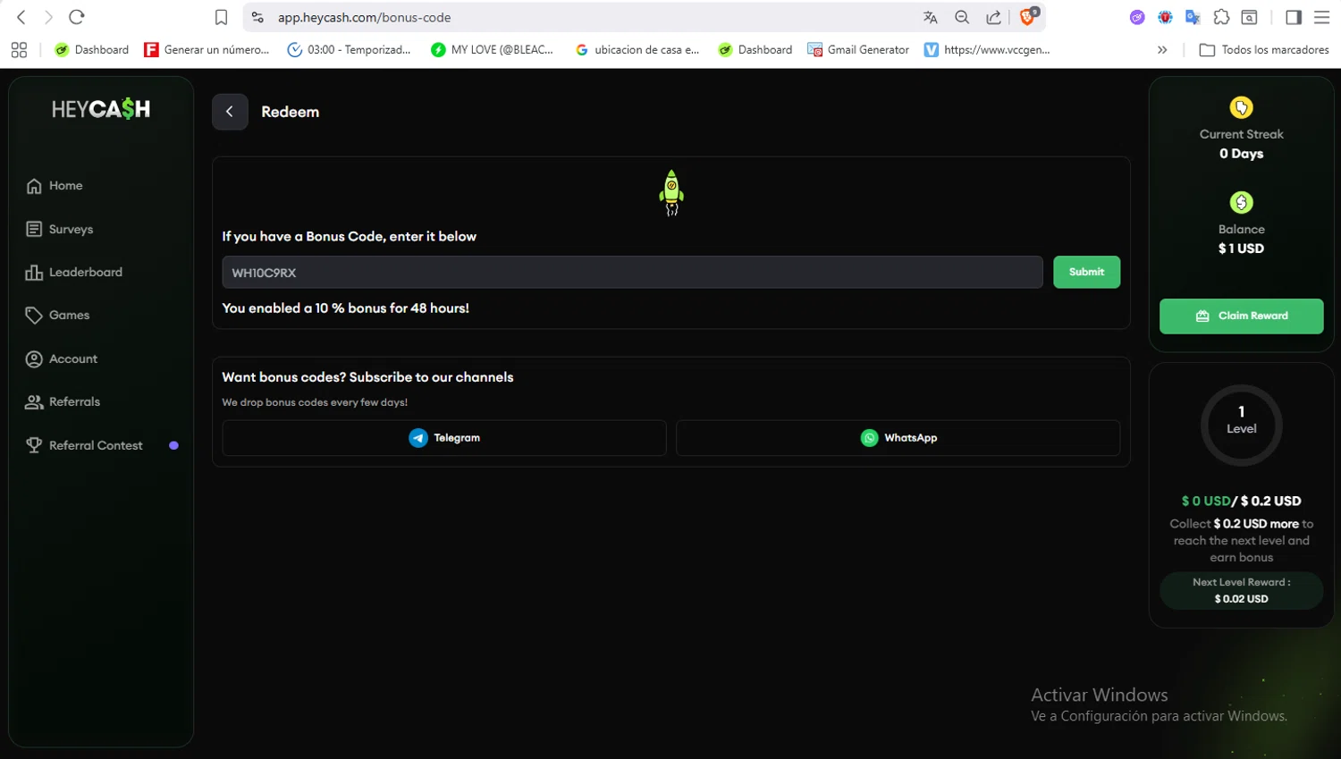Open the site information icon in address bar
Image resolution: width=1341 pixels, height=759 pixels.
pos(257,17)
